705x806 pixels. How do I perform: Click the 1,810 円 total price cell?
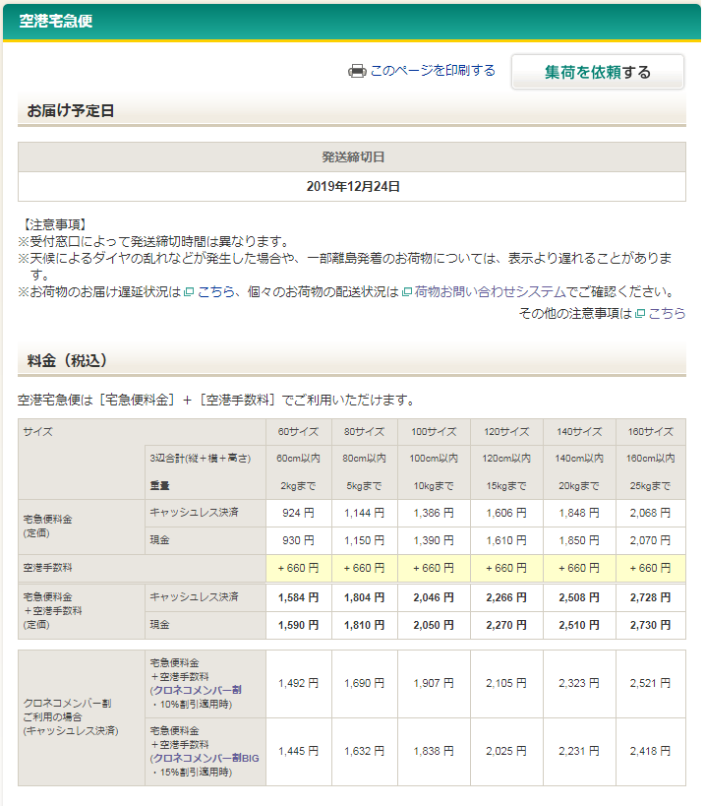(x=364, y=625)
